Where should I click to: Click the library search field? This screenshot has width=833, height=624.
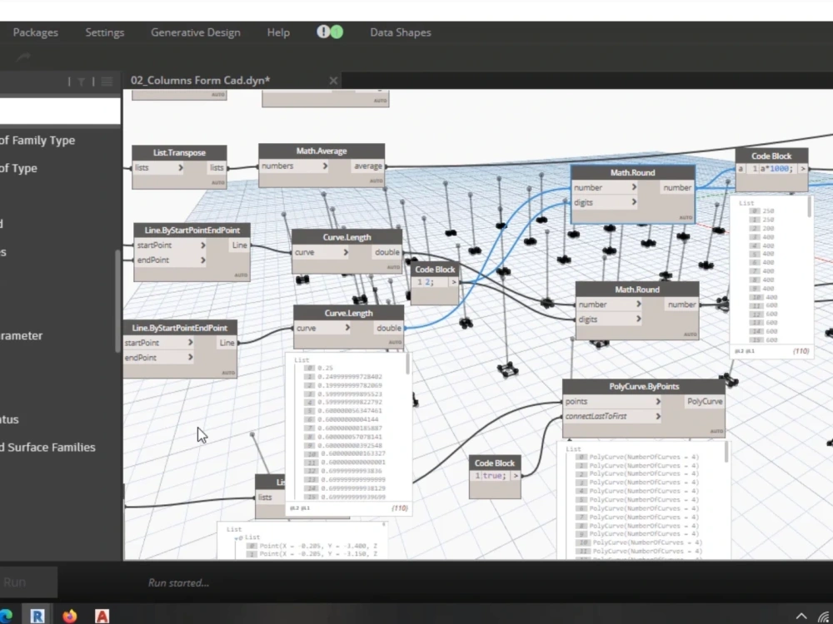(x=58, y=109)
